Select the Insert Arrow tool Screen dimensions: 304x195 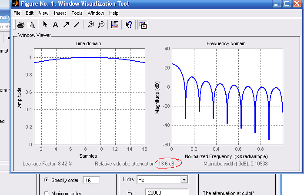[66, 25]
